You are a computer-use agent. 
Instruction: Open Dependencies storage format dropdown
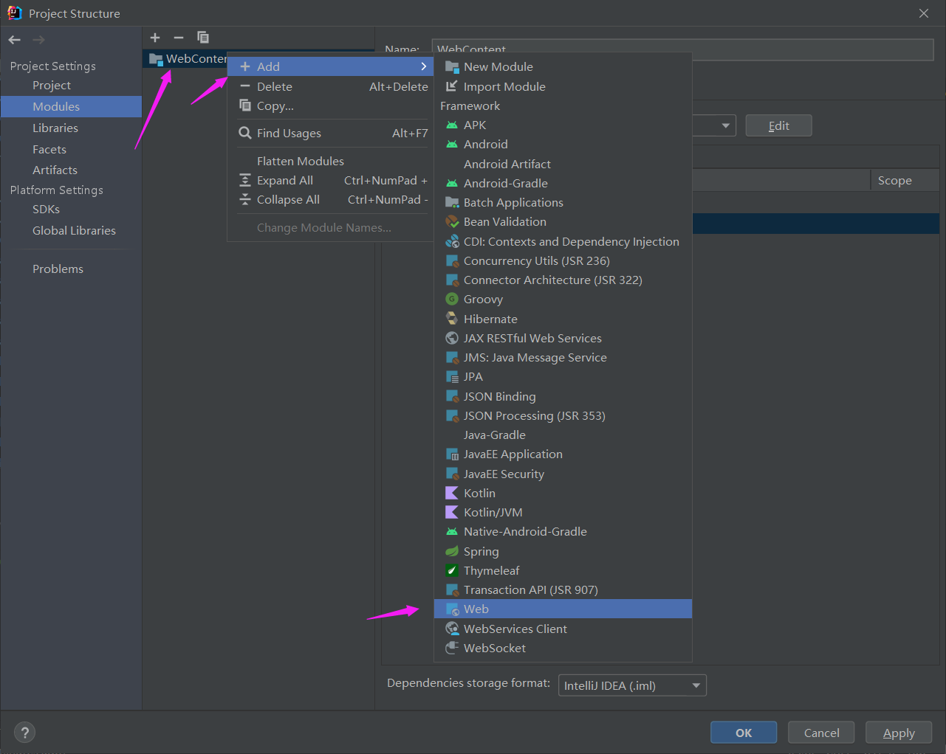pyautogui.click(x=632, y=685)
